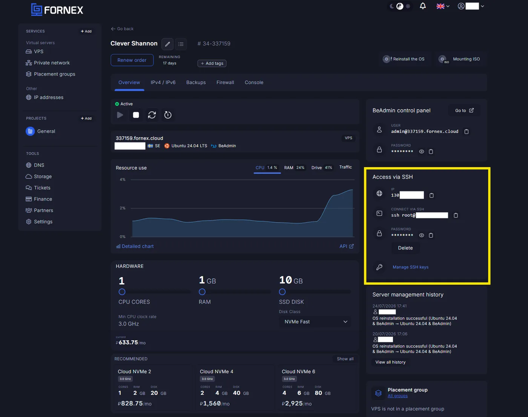Add a new service

[86, 31]
